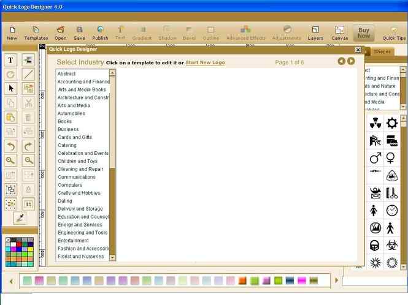Pick the gear shape

tap(391, 123)
